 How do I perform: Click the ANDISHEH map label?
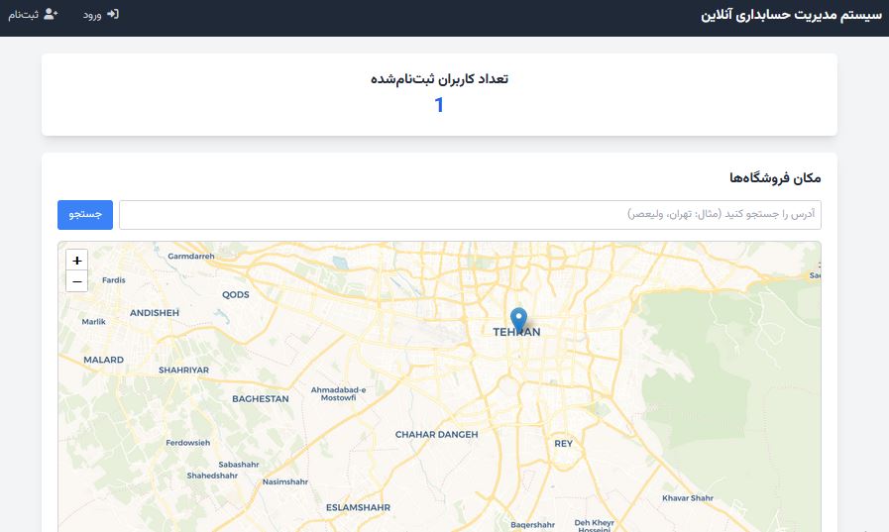click(x=155, y=313)
